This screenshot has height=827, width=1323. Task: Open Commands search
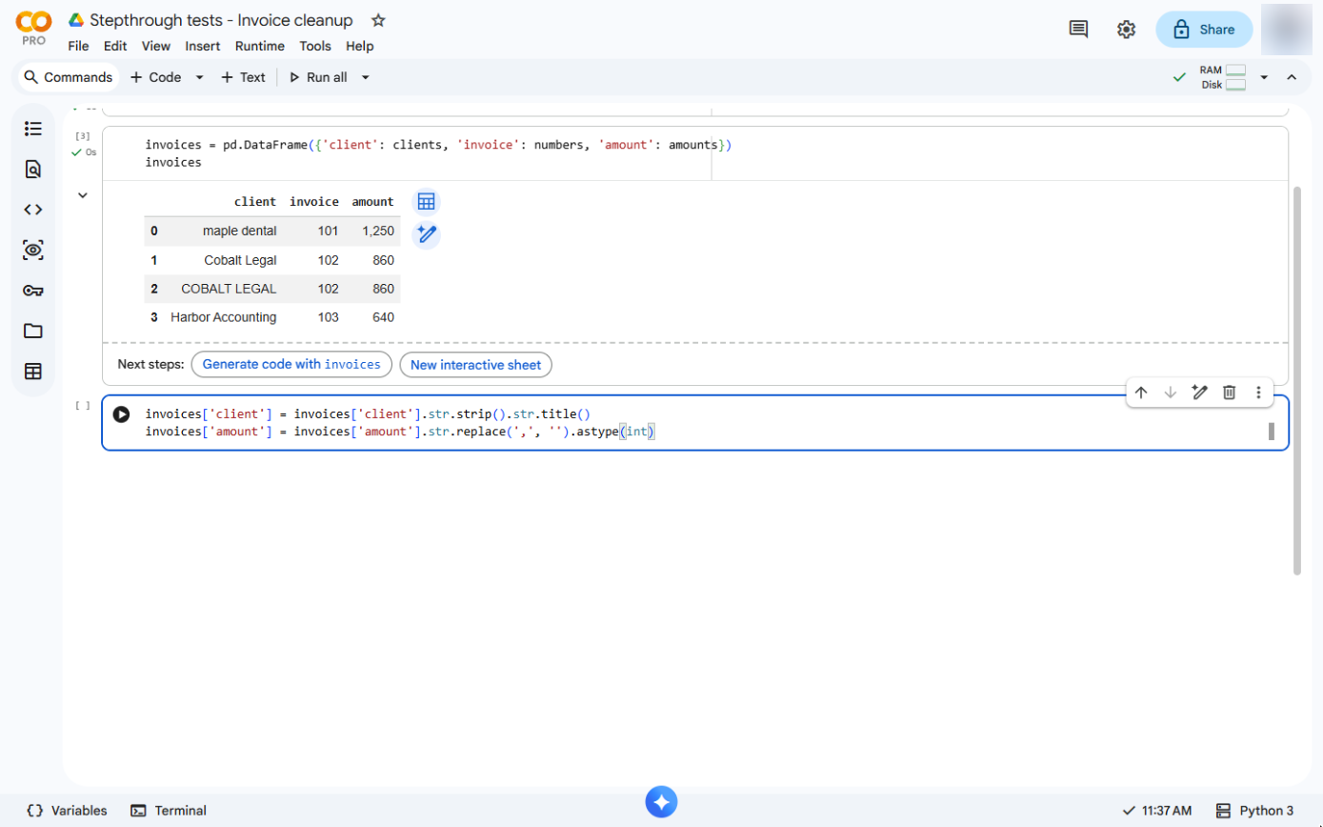point(68,77)
